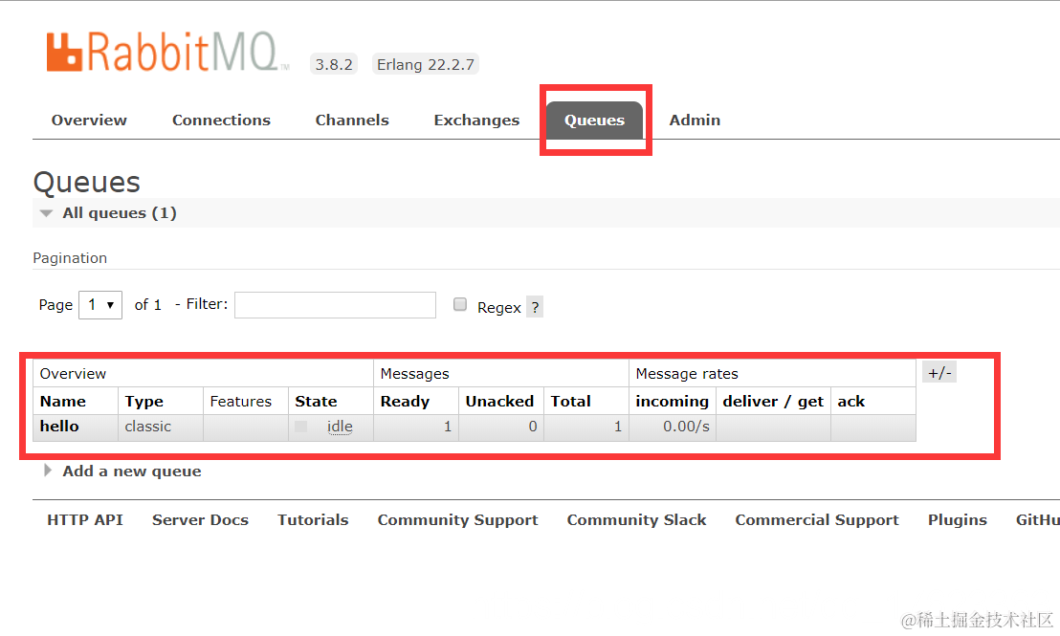Sort queues by Total messages
The width and height of the screenshot is (1060, 636).
click(x=570, y=402)
